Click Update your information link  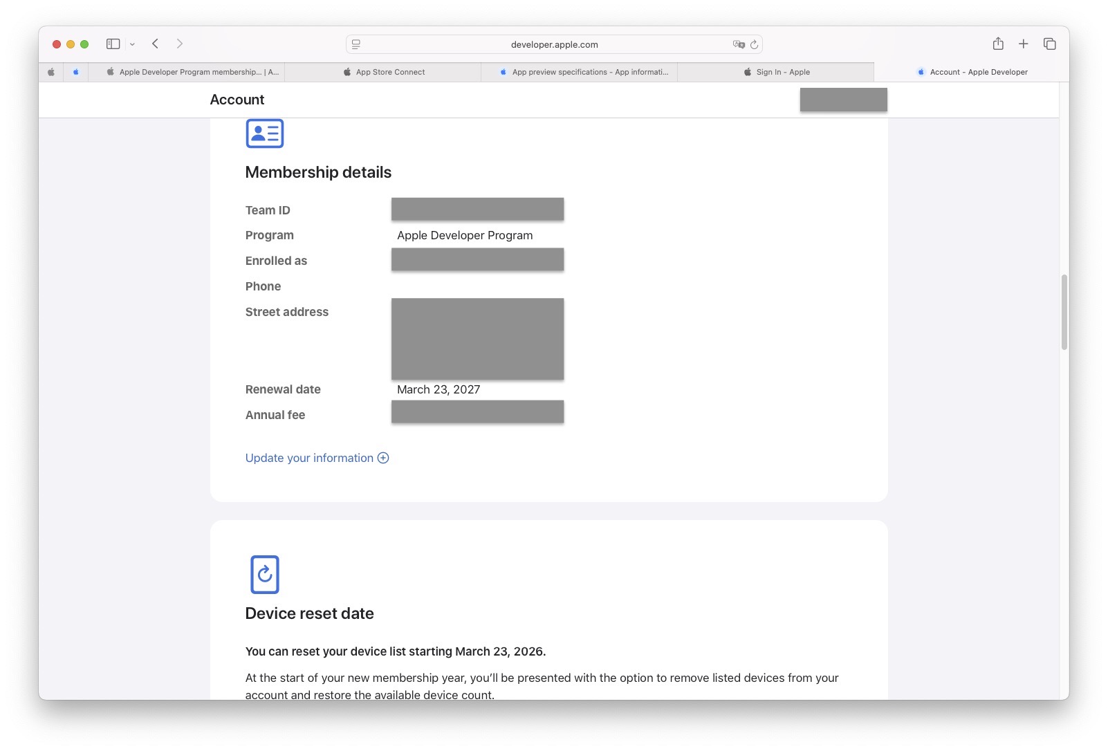[x=309, y=458]
